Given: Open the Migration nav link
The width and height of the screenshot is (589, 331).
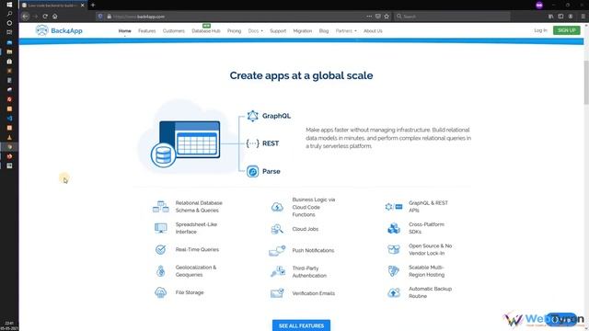Looking at the screenshot, I should coord(303,30).
